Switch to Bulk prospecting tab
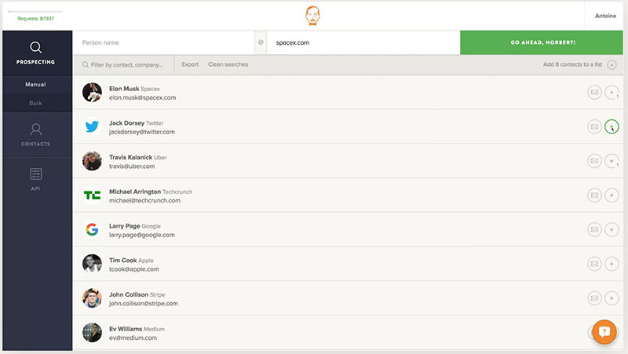The image size is (628, 354). pyautogui.click(x=35, y=103)
